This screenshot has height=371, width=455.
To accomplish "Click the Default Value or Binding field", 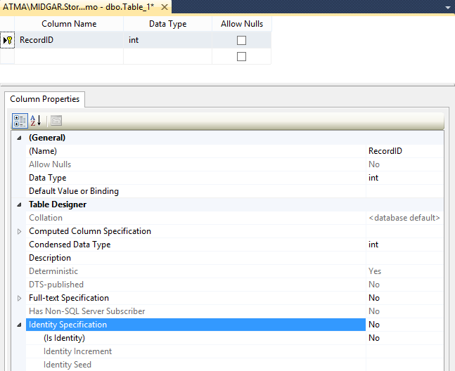I will click(404, 191).
